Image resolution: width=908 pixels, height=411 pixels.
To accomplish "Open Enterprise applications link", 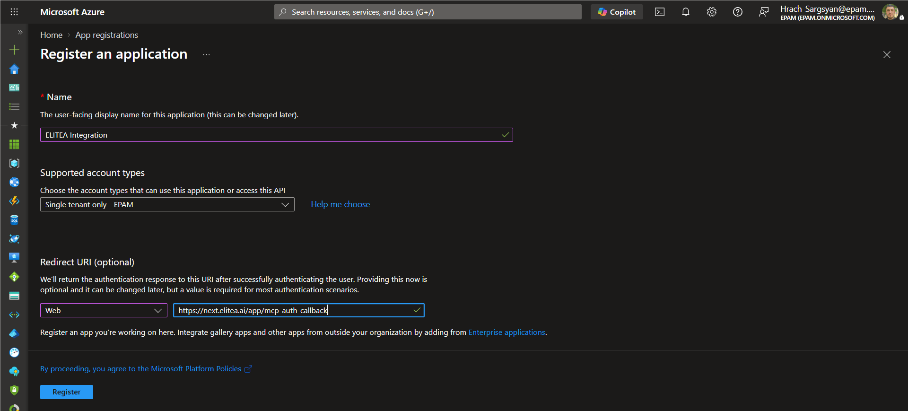I will point(506,332).
